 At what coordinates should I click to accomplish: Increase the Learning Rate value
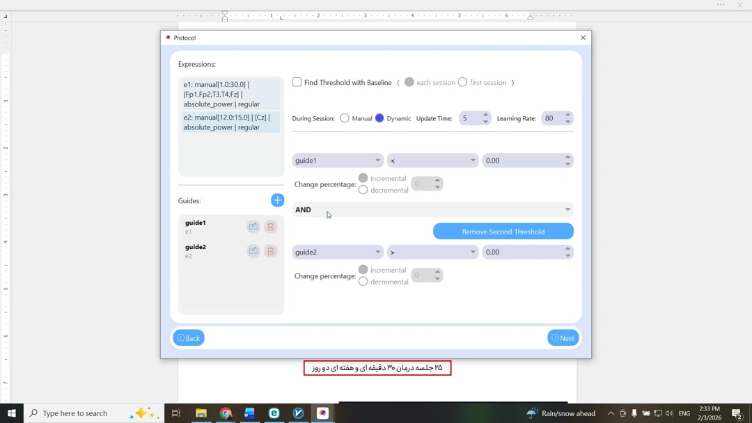click(x=568, y=115)
